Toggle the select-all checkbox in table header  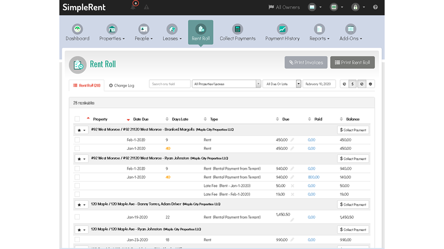(x=77, y=119)
